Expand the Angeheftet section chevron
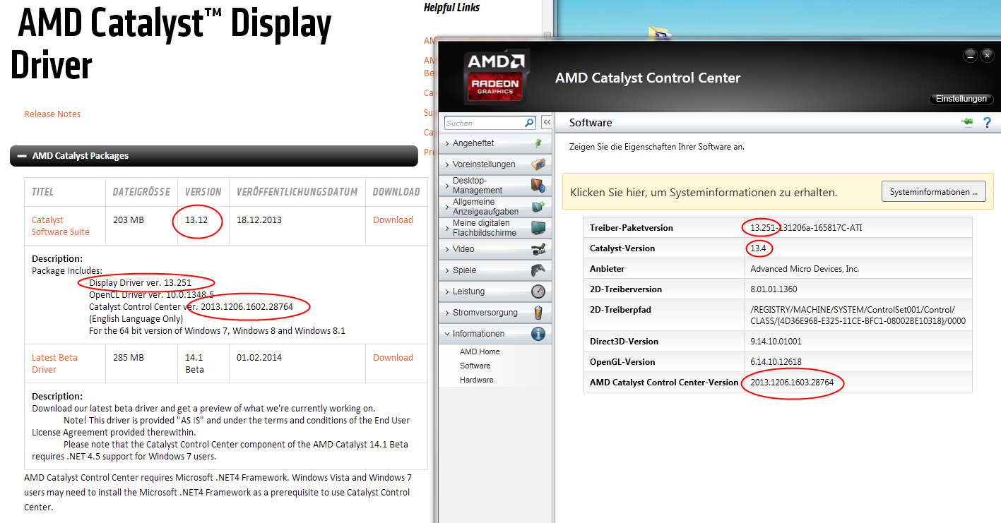The width and height of the screenshot is (1001, 523). click(448, 143)
